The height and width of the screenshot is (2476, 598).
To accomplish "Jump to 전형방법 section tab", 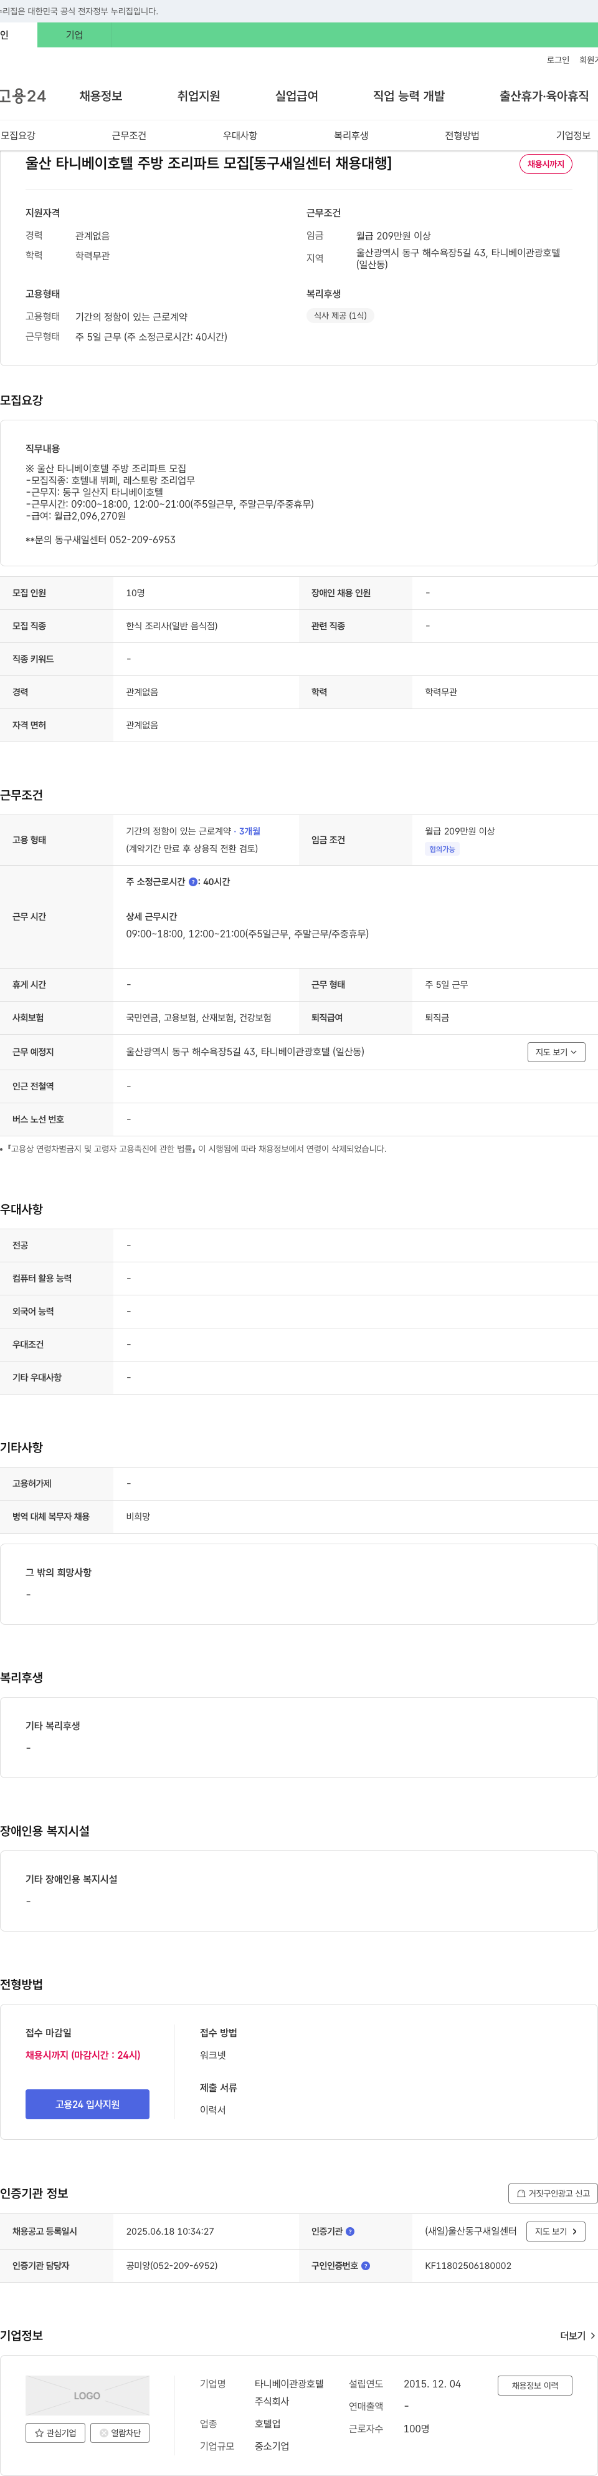I will pos(462,135).
